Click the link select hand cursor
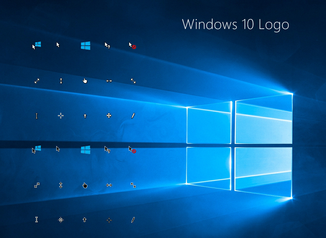This screenshot has width=326, height=238. [x=85, y=80]
